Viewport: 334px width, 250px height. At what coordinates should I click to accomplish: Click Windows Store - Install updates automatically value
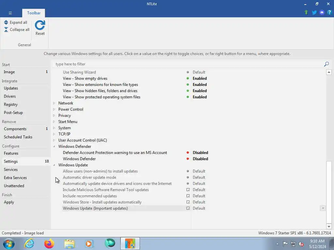coord(199,202)
